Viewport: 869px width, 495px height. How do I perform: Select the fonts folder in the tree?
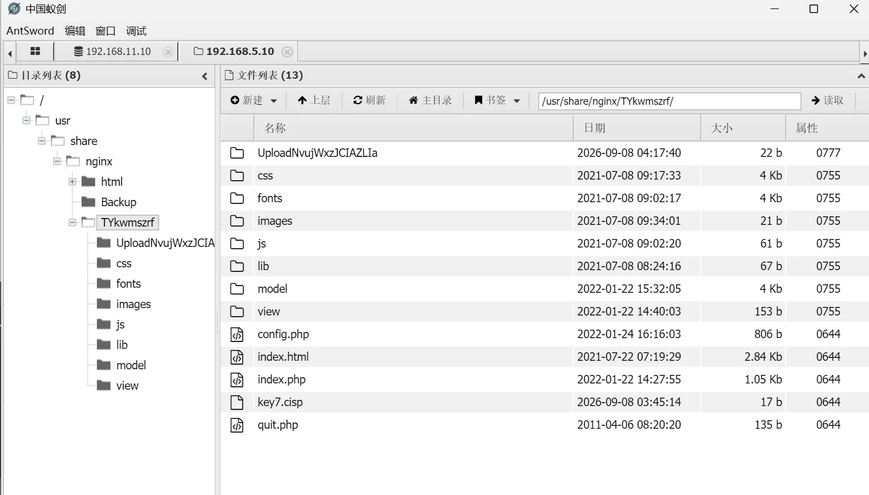[129, 284]
